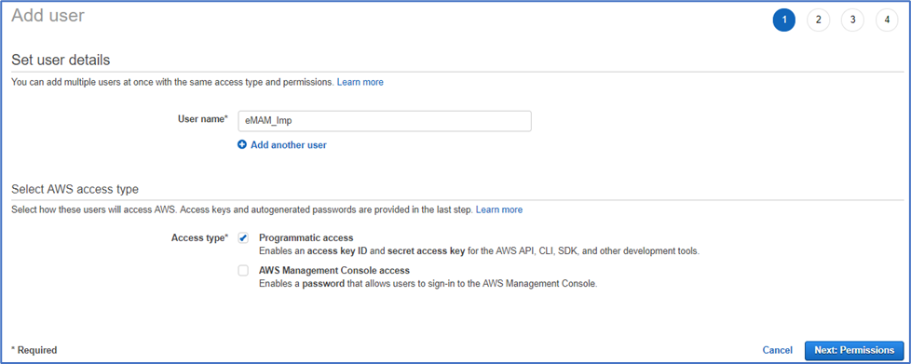The image size is (911, 364).
Task: Click the plus icon beside Add another user
Action: pos(242,145)
